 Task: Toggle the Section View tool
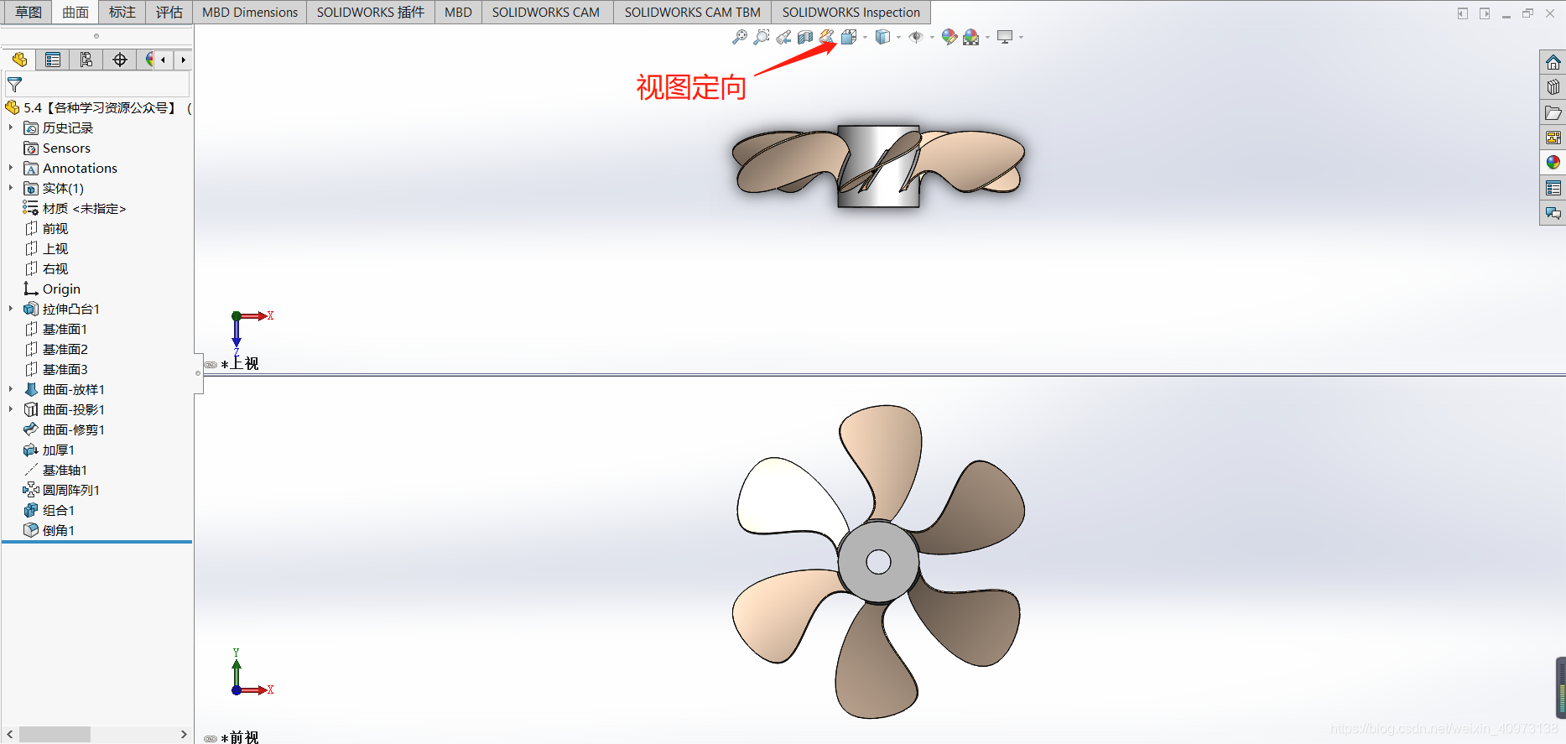click(x=805, y=37)
